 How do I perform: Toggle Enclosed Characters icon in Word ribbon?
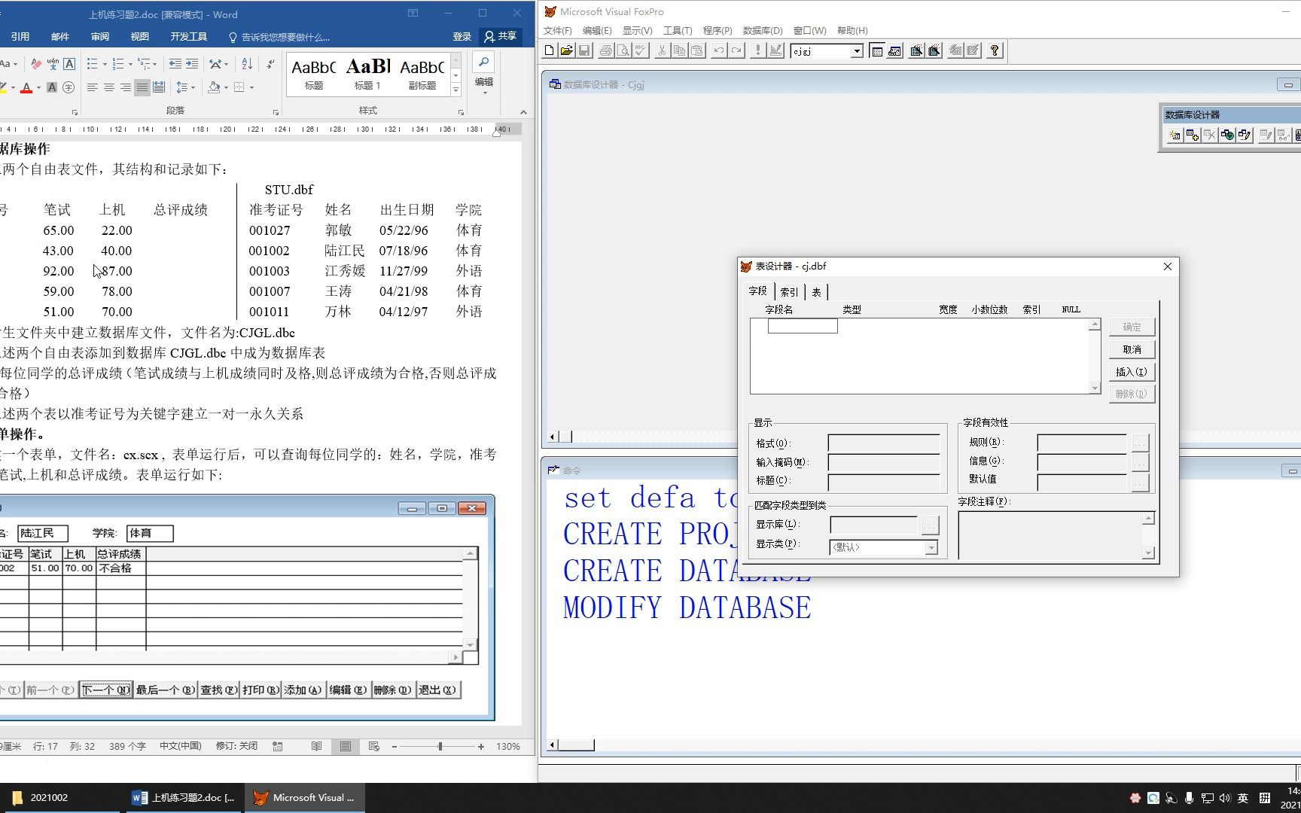(x=69, y=87)
